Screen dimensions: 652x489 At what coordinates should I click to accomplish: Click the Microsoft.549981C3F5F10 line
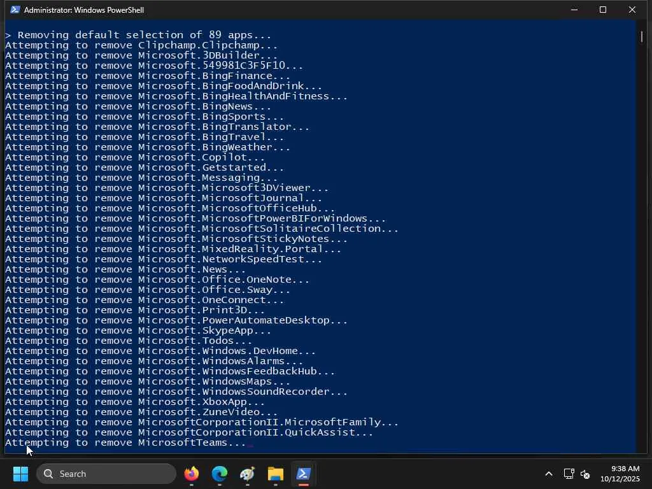click(x=154, y=66)
